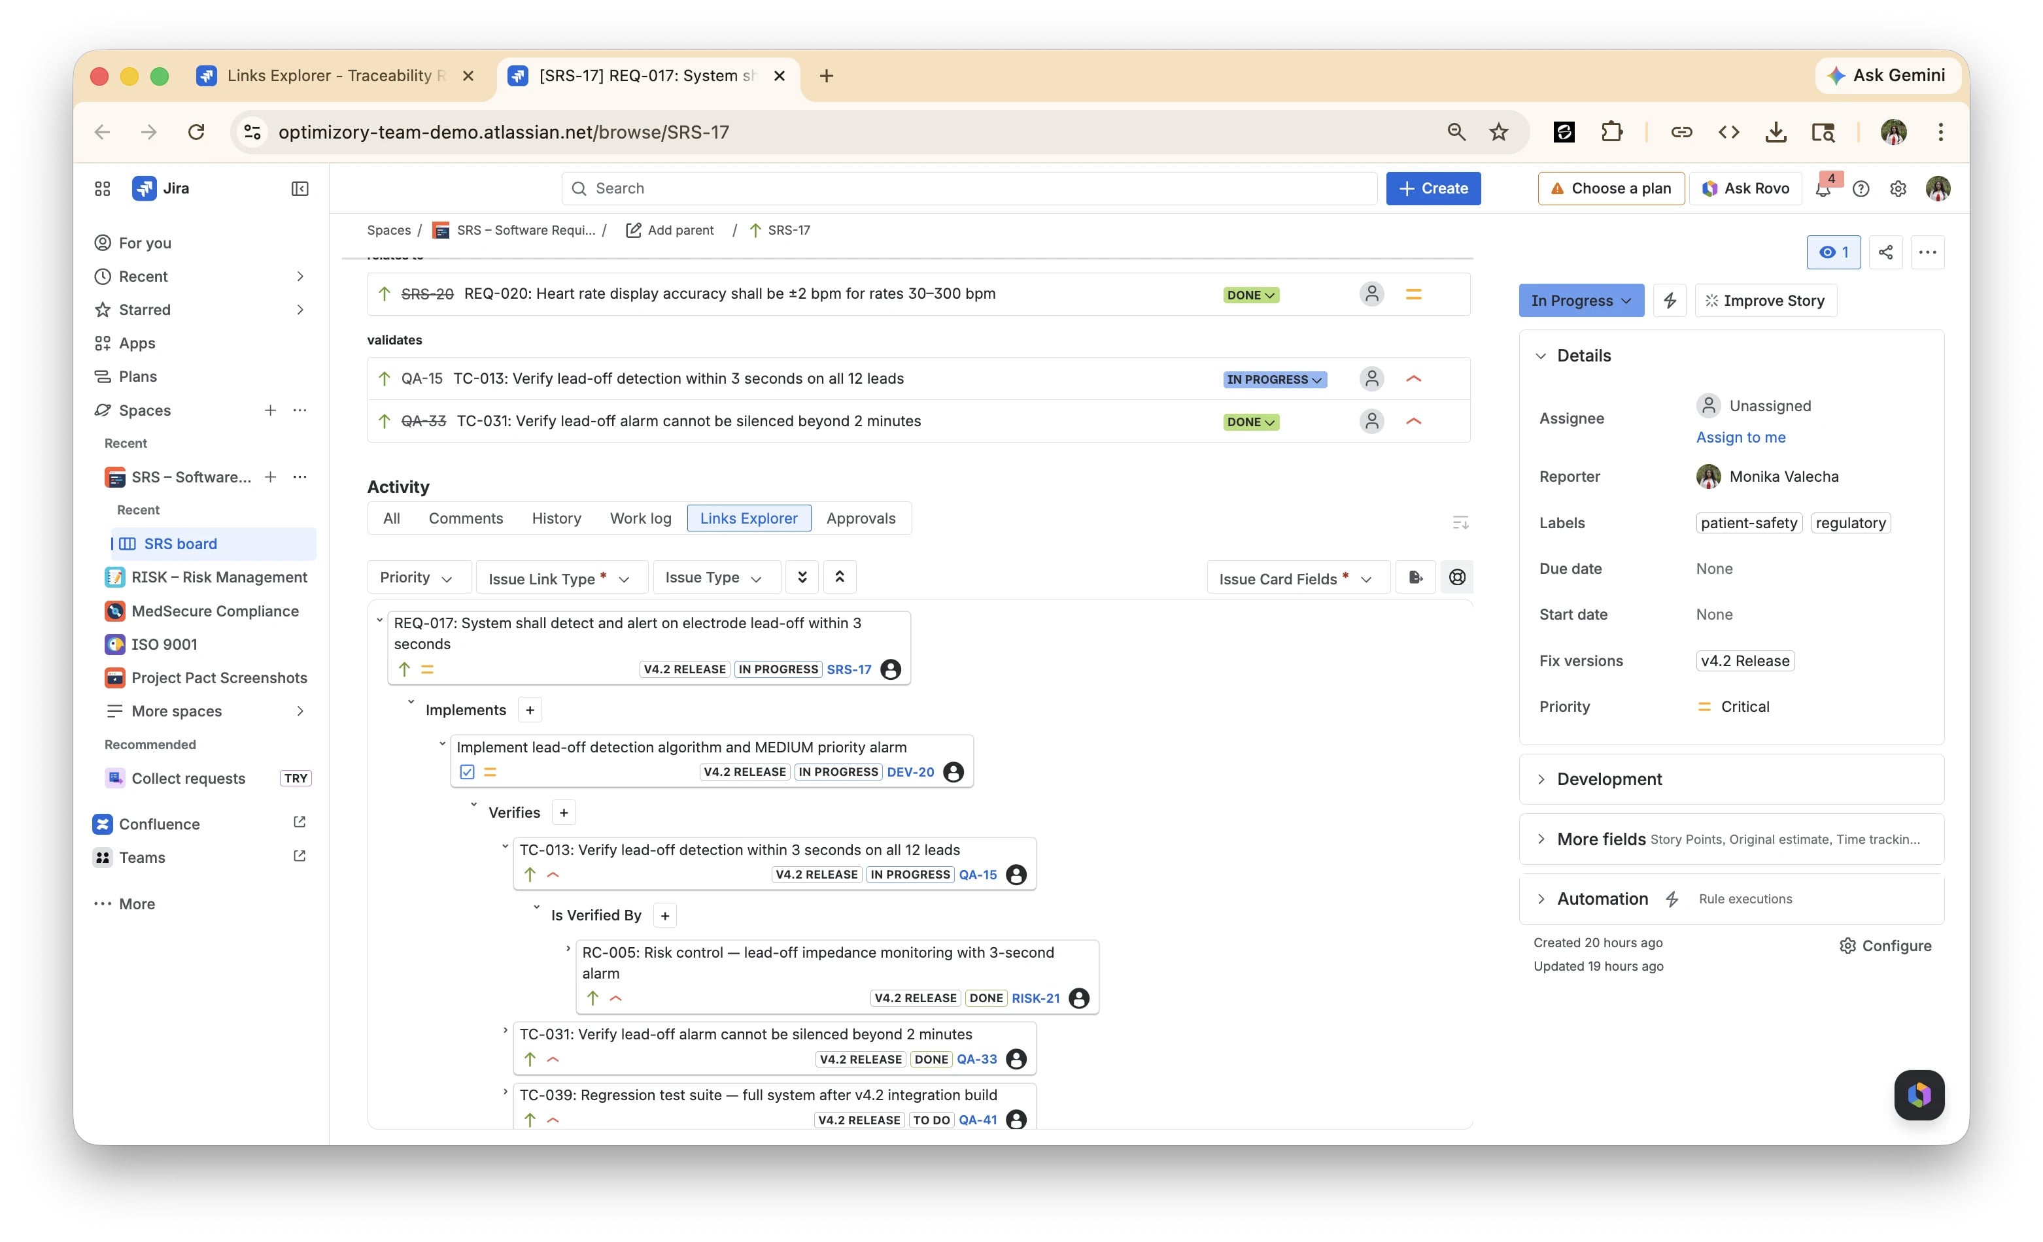Bookmark this page with the star icon
Image resolution: width=2043 pixels, height=1242 pixels.
pyautogui.click(x=1498, y=132)
